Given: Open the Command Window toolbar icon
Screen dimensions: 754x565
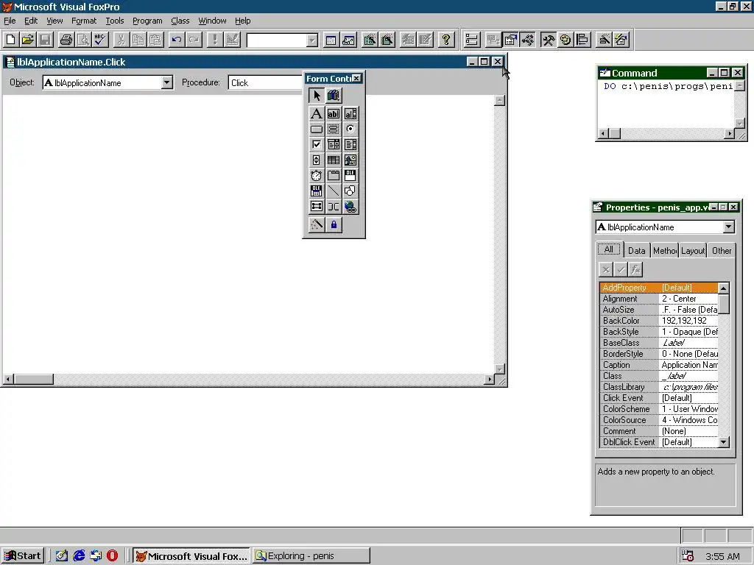Looking at the screenshot, I should [x=331, y=40].
